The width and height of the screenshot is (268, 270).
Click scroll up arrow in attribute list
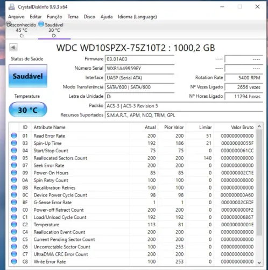259,126
